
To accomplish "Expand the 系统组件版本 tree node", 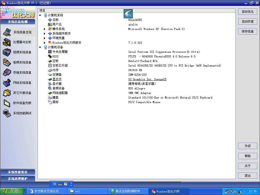I will coord(44,34).
